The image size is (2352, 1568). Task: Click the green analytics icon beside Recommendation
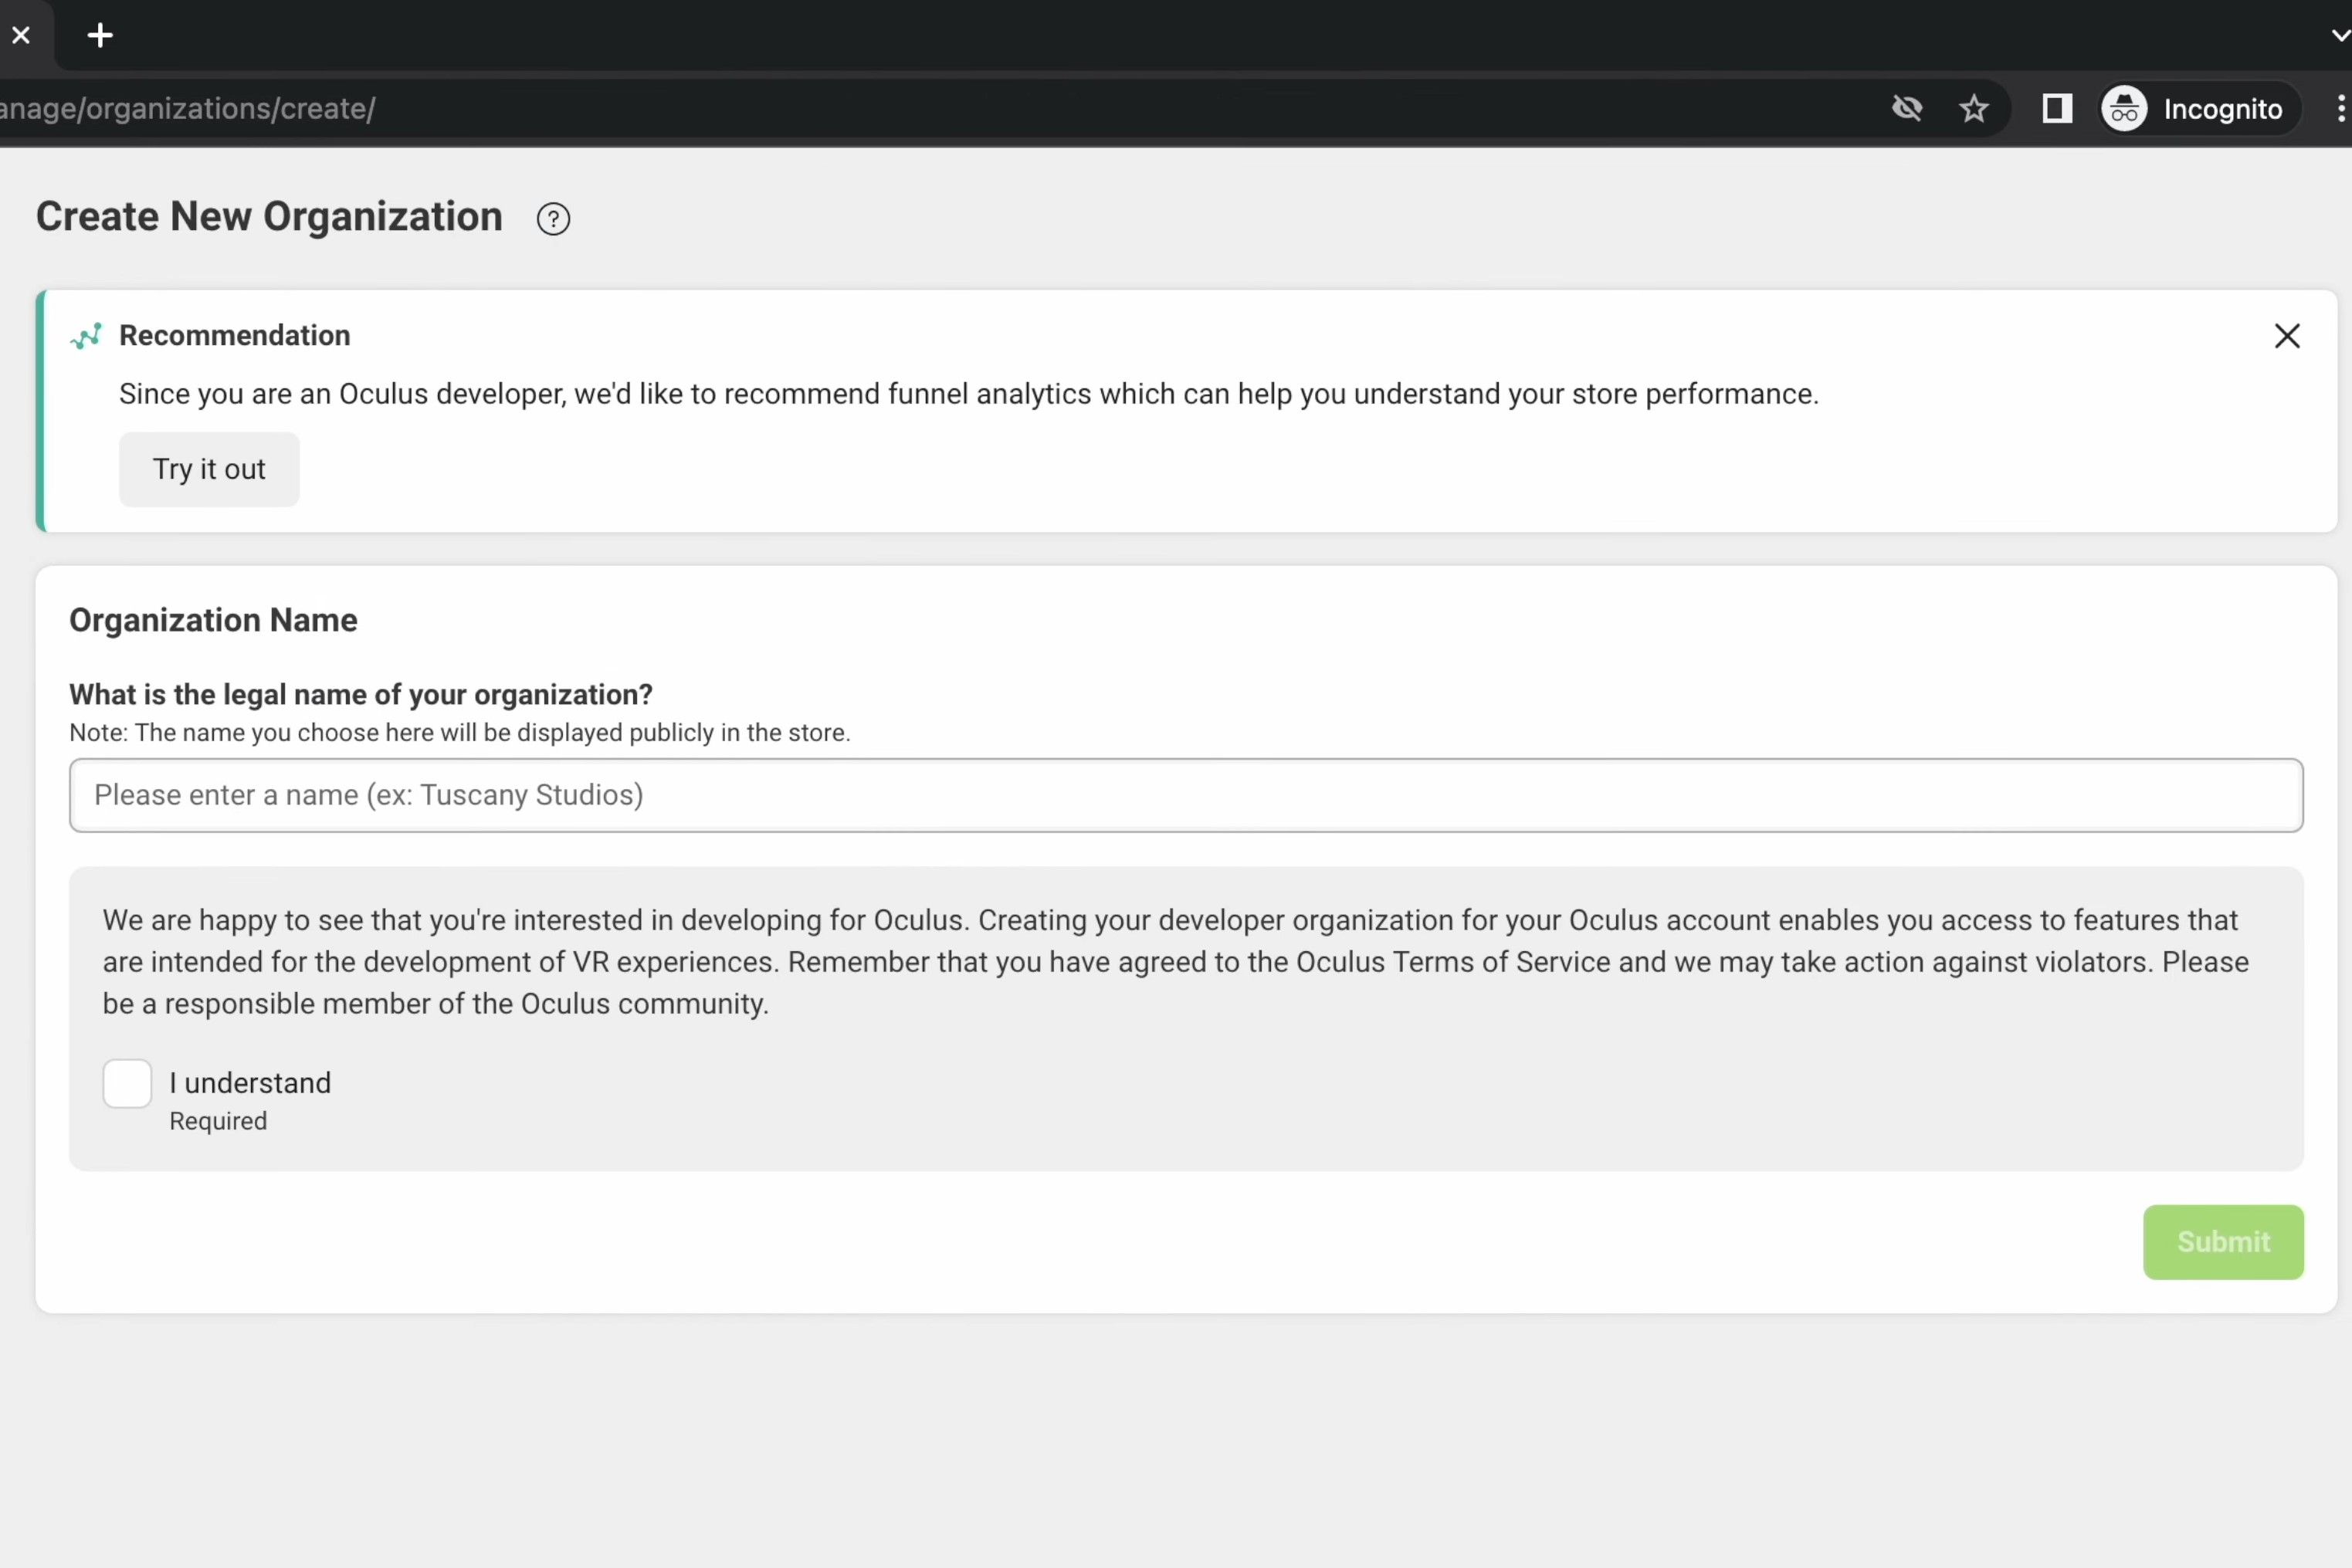click(x=85, y=336)
